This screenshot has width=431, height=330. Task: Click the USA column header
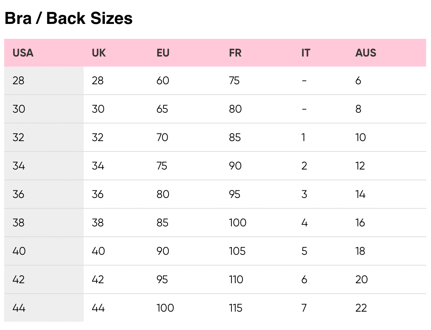[23, 53]
